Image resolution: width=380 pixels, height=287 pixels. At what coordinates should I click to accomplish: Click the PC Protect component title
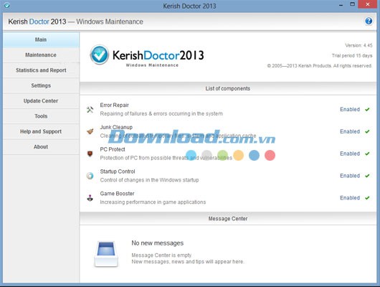click(113, 149)
